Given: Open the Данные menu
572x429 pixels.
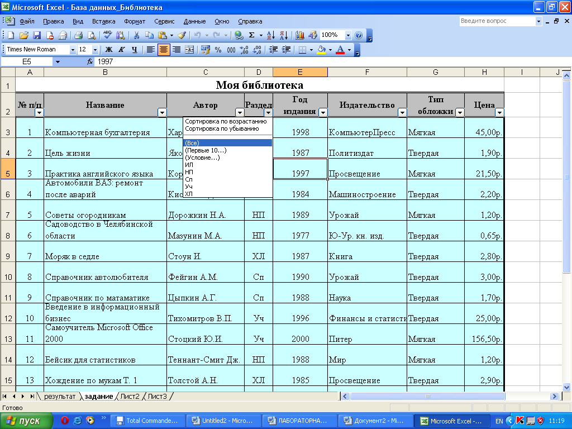Looking at the screenshot, I should pos(194,21).
